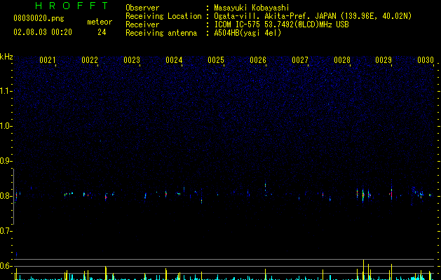441x280 pixels.
Task: Click time marker 0023
Action: pyautogui.click(x=132, y=60)
